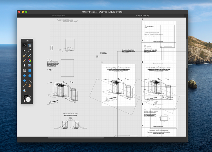212x152 pixels.
Task: Select the Move tool arrow
Action: (25, 45)
